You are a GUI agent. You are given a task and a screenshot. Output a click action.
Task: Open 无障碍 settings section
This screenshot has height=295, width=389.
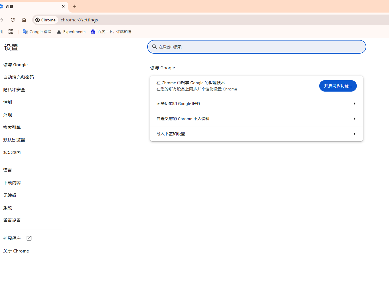coord(10,195)
